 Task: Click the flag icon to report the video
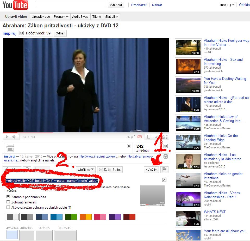coord(164,169)
